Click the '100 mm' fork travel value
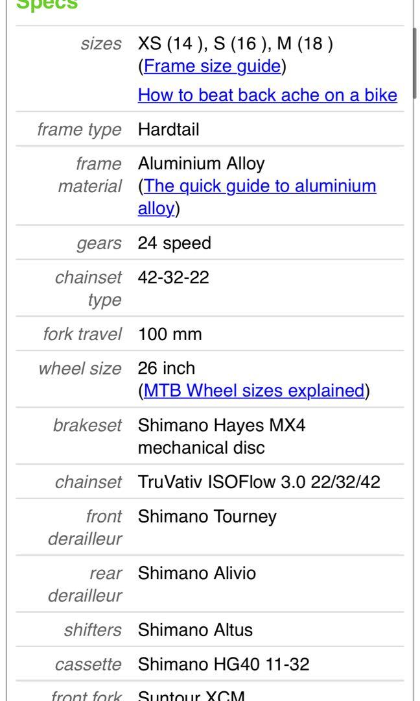The width and height of the screenshot is (420, 701). coord(170,334)
